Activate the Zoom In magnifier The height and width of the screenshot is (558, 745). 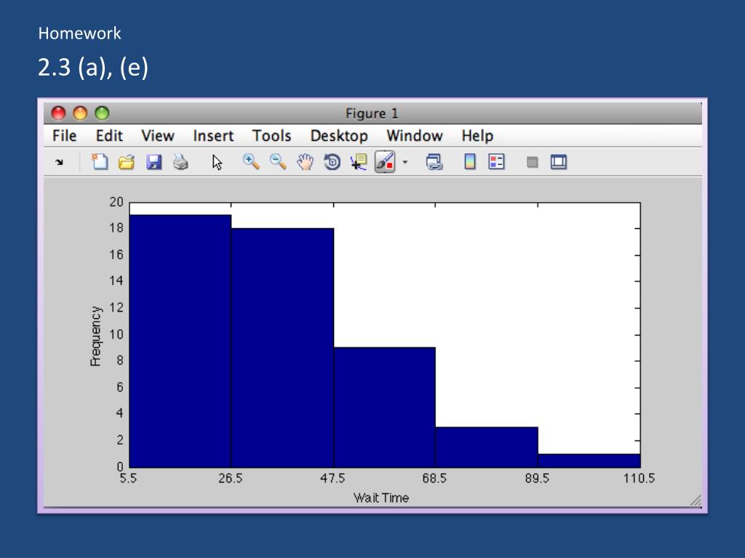250,162
